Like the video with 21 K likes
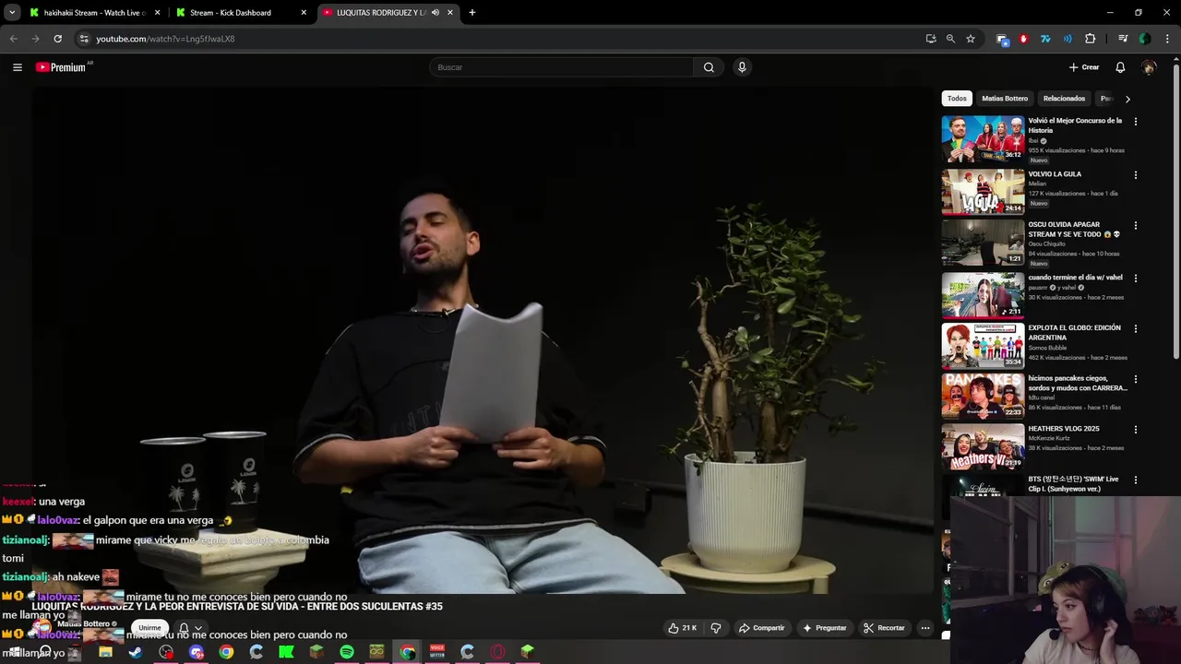The image size is (1181, 664). coord(683,628)
